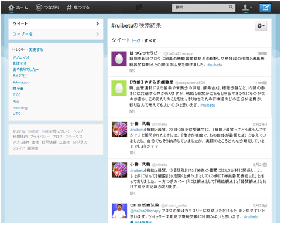Image resolution: width=281 pixels, height=227 pixels.
Task: Click purple egg avatar of ha2ra2therapy
Action: [119, 59]
